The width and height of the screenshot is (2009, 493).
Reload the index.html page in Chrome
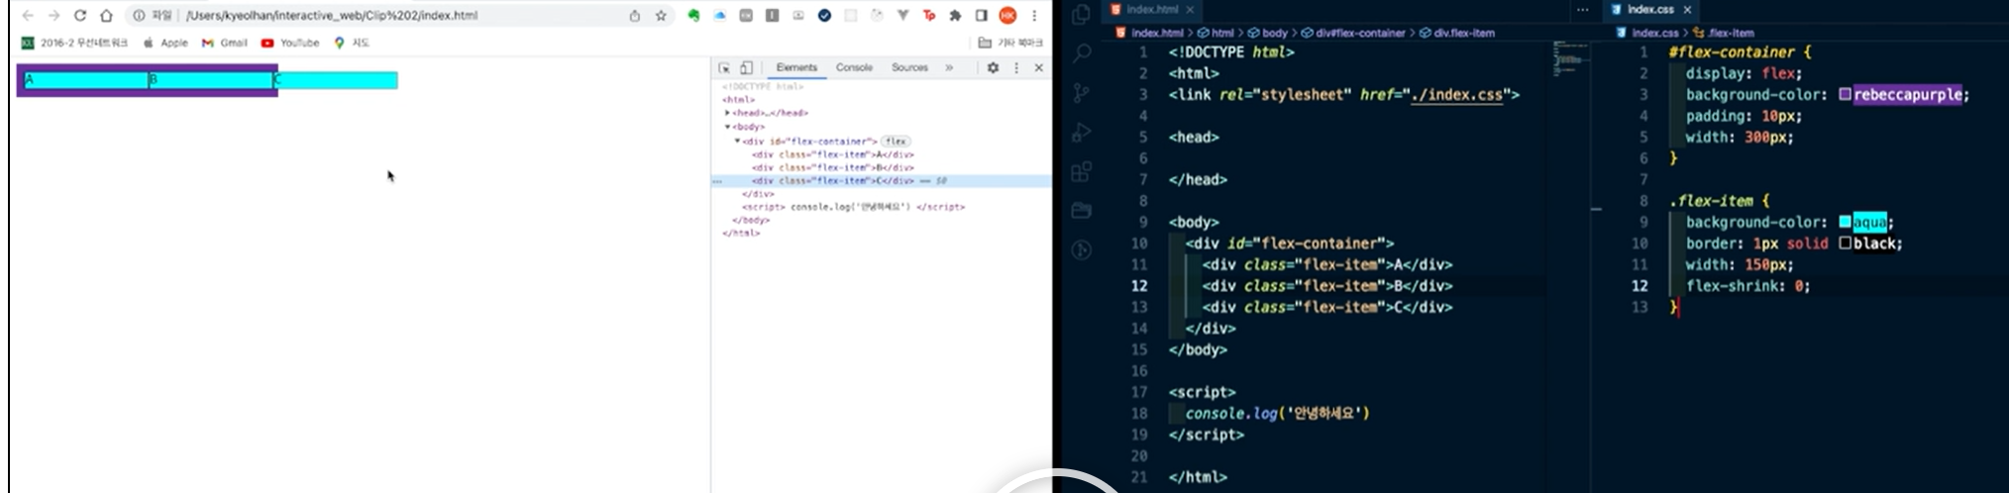coord(80,16)
